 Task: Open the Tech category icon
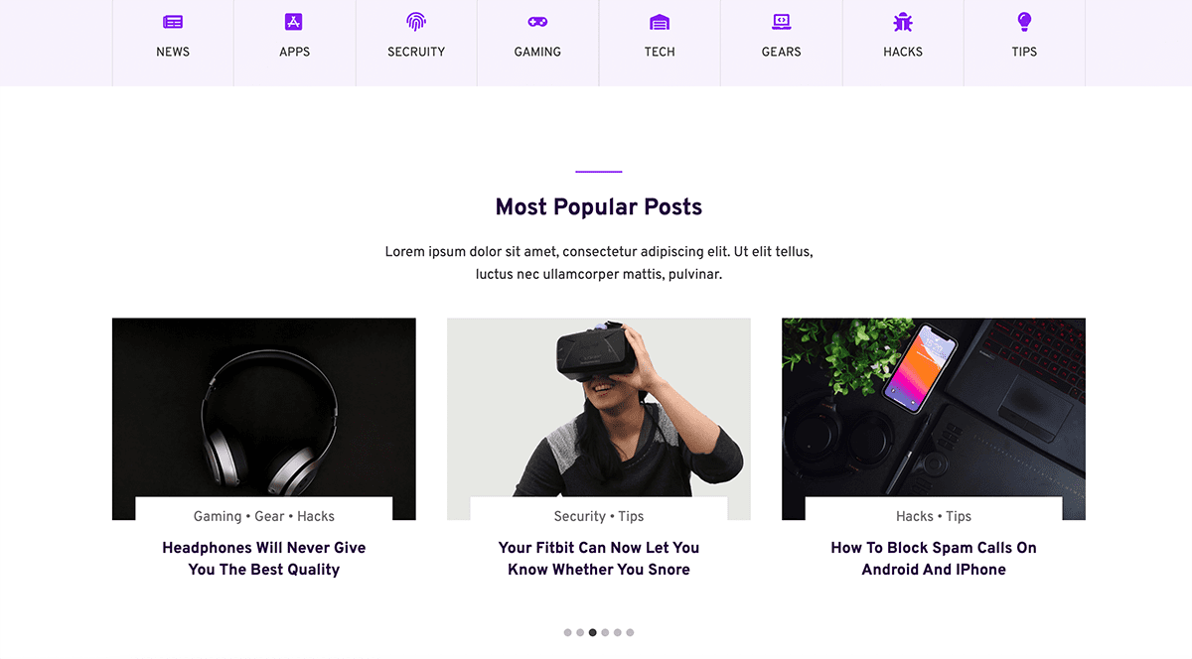660,22
